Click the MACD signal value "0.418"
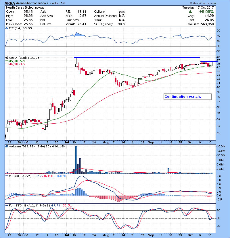230x238 pixels. 49,176
